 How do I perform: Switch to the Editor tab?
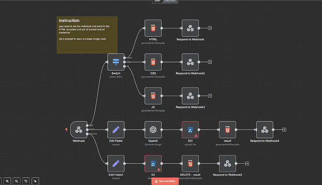pyautogui.click(x=158, y=1)
